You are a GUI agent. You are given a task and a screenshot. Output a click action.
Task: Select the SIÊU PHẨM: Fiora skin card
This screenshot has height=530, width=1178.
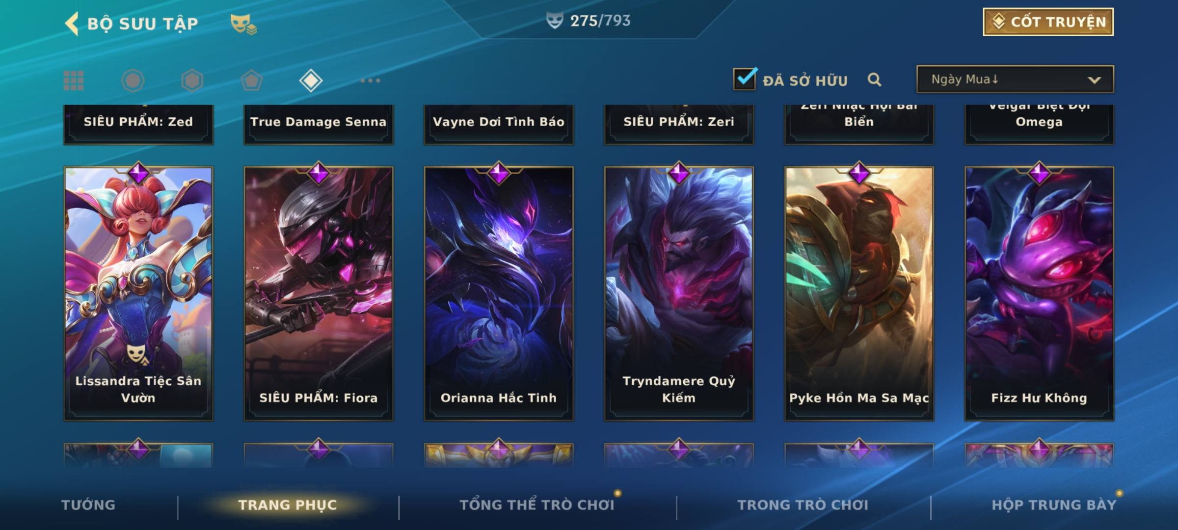[319, 293]
